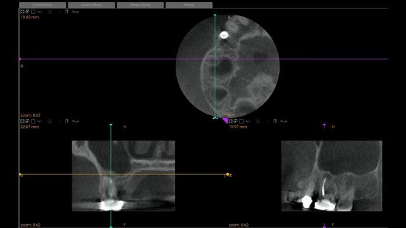Click the dim stamp icon above 19.97 mm
This screenshot has height=228, width=406.
[x=258, y=121]
